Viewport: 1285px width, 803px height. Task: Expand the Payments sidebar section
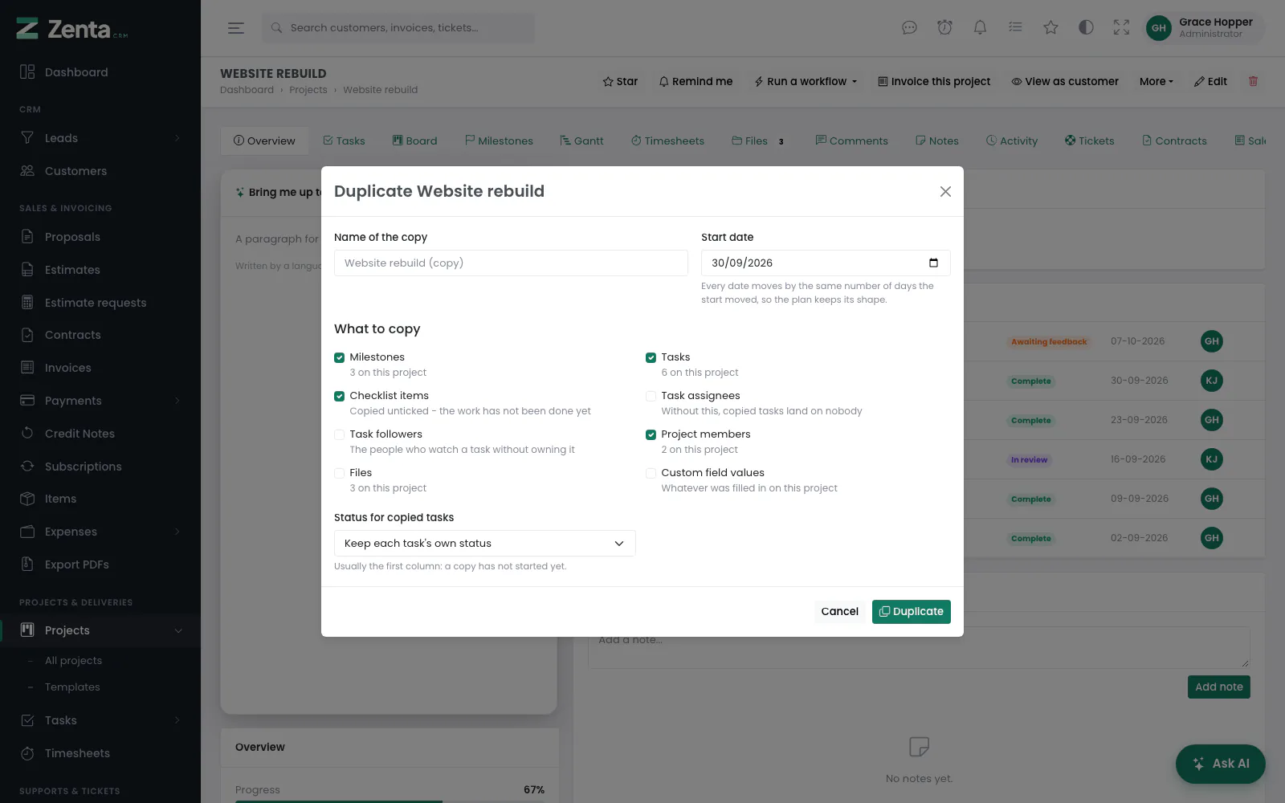pyautogui.click(x=177, y=401)
